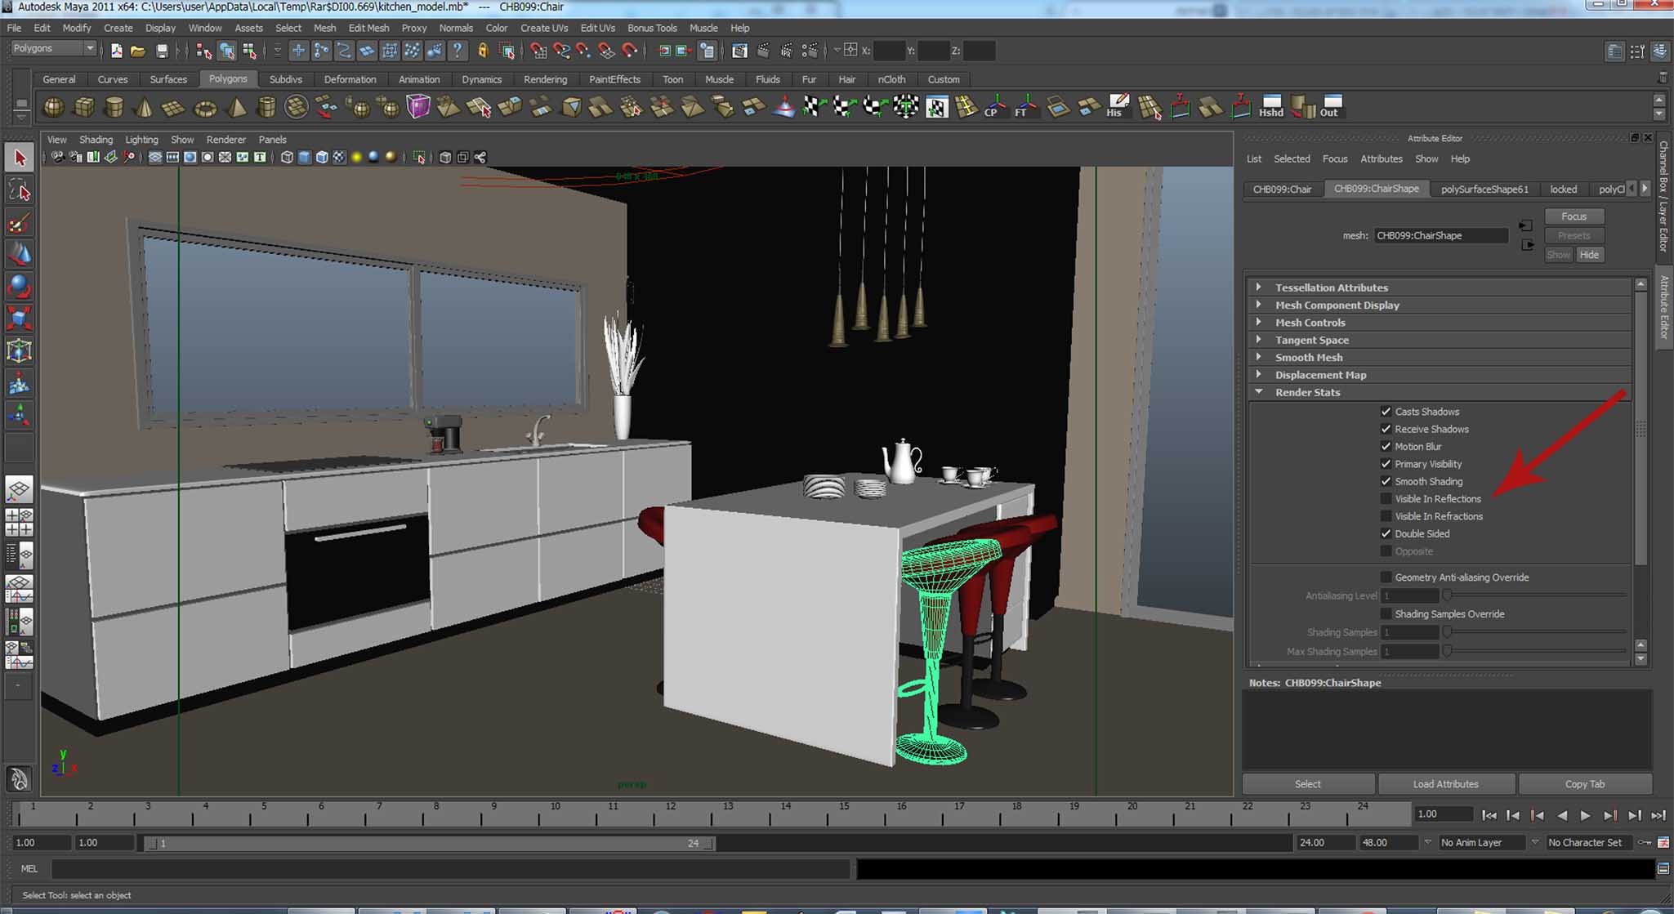Click the Out shelf icon
Image resolution: width=1674 pixels, height=914 pixels.
(x=1330, y=106)
